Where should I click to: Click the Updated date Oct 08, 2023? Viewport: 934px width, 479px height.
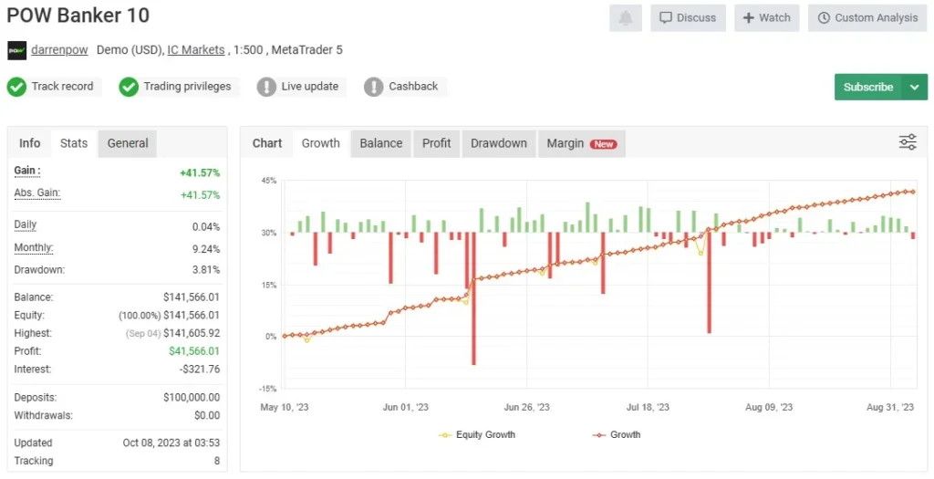[171, 443]
